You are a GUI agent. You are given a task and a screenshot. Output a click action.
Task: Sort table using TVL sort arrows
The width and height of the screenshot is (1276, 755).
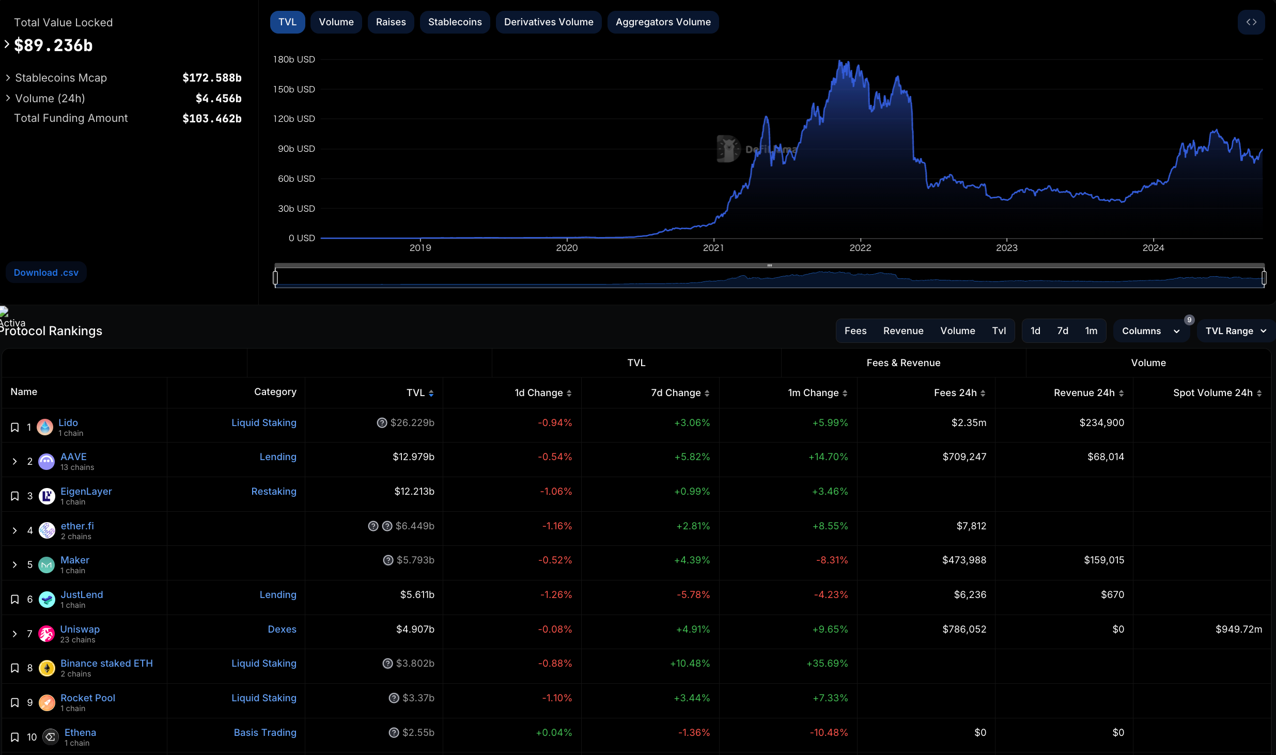pos(431,394)
